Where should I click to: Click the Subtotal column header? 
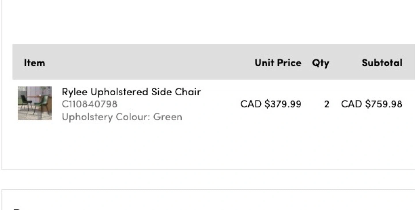pos(382,63)
